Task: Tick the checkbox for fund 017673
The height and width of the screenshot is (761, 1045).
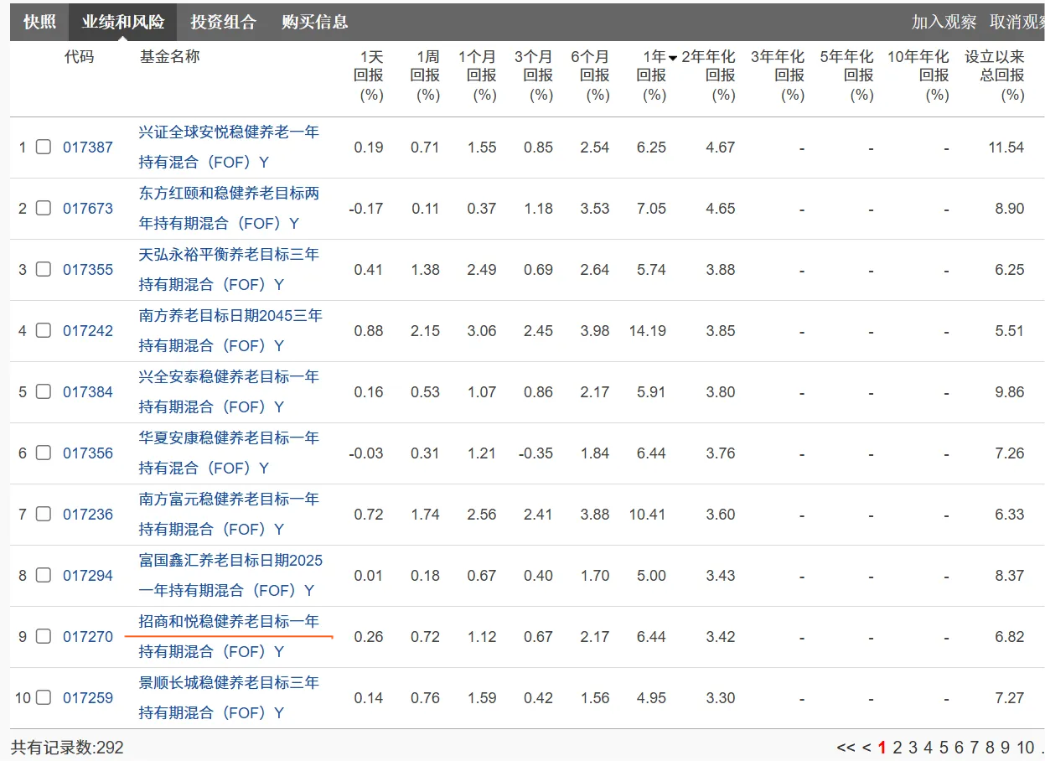Action: (44, 208)
